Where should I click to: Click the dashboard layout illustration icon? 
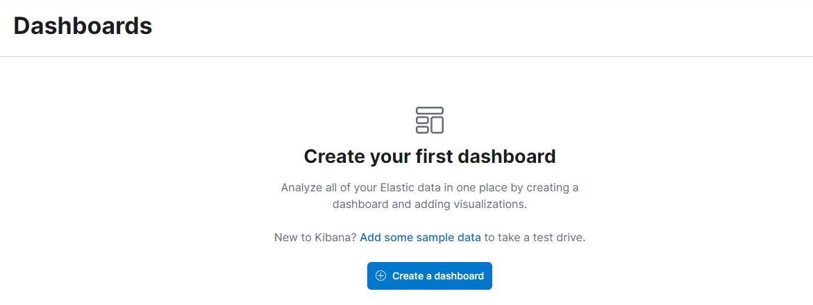tap(430, 120)
